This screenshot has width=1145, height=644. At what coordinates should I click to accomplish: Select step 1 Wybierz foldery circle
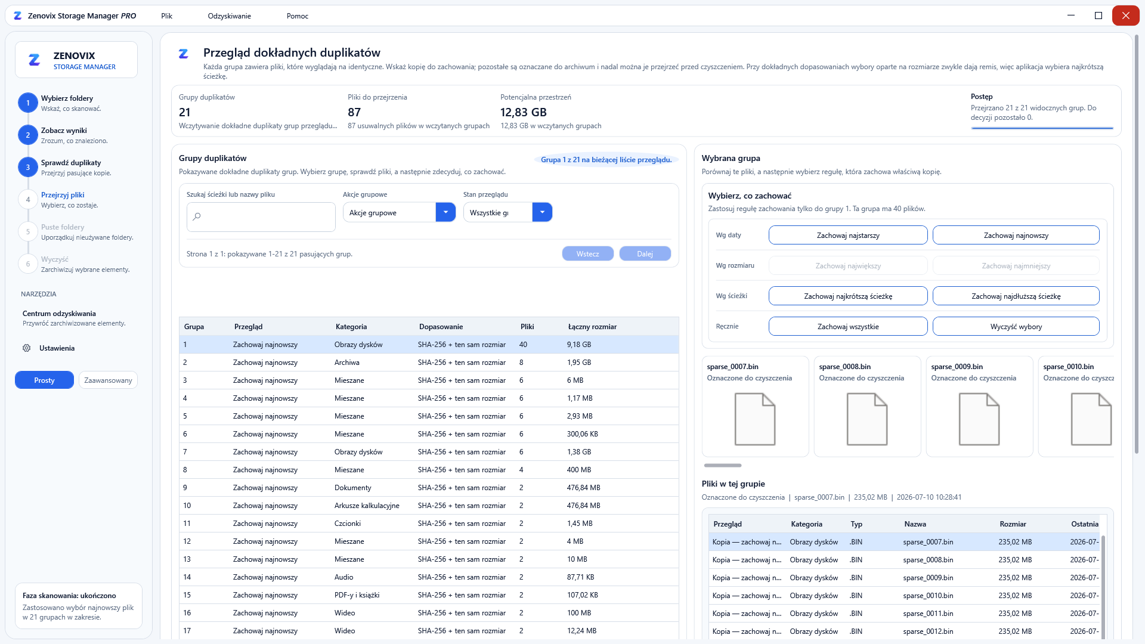click(27, 103)
